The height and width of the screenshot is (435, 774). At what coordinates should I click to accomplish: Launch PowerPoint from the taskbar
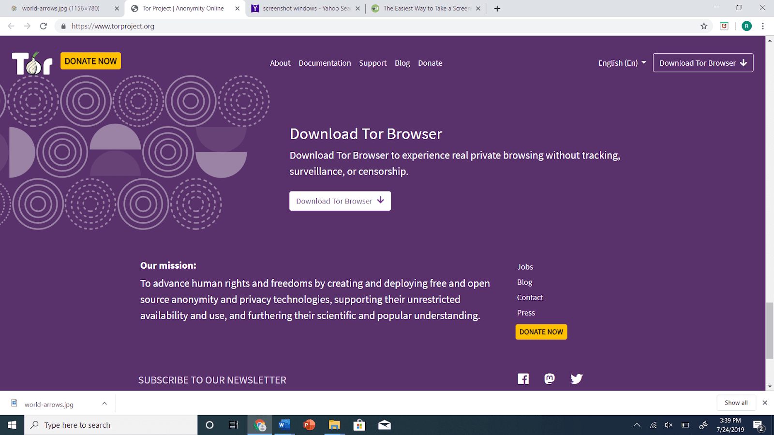(309, 425)
